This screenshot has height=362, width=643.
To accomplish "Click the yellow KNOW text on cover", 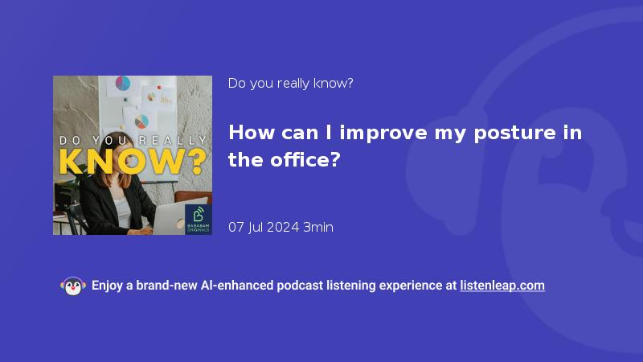I will click(124, 162).
